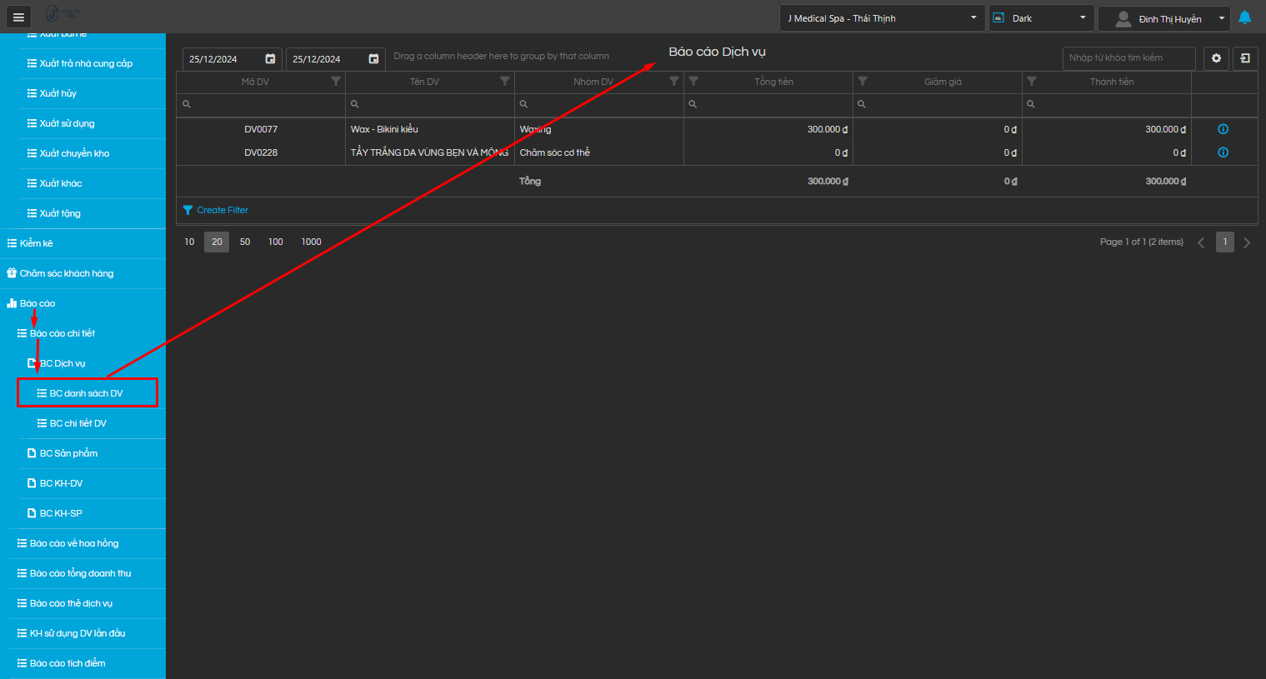
Task: Expand the Kiểm kê sidebar section
Action: [x=37, y=243]
